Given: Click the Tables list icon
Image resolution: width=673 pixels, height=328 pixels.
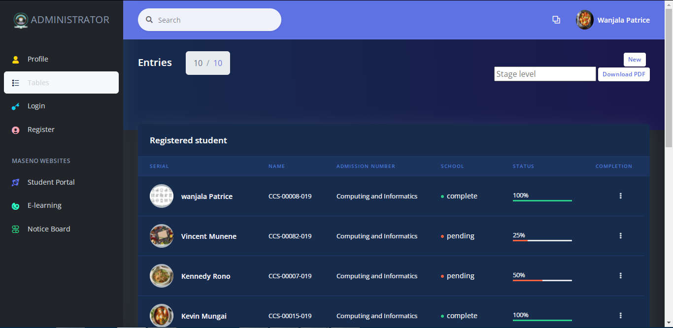Looking at the screenshot, I should (x=15, y=83).
